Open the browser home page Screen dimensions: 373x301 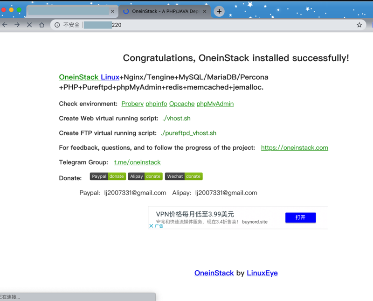click(x=41, y=25)
